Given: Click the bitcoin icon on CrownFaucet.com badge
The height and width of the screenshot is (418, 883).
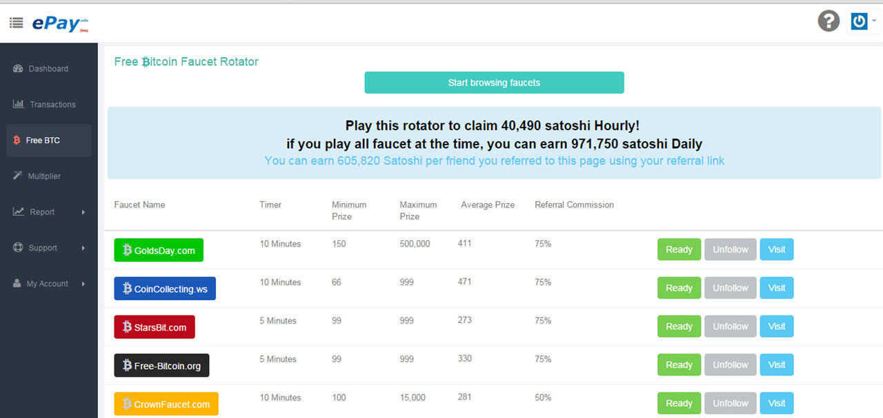Looking at the screenshot, I should 127,404.
